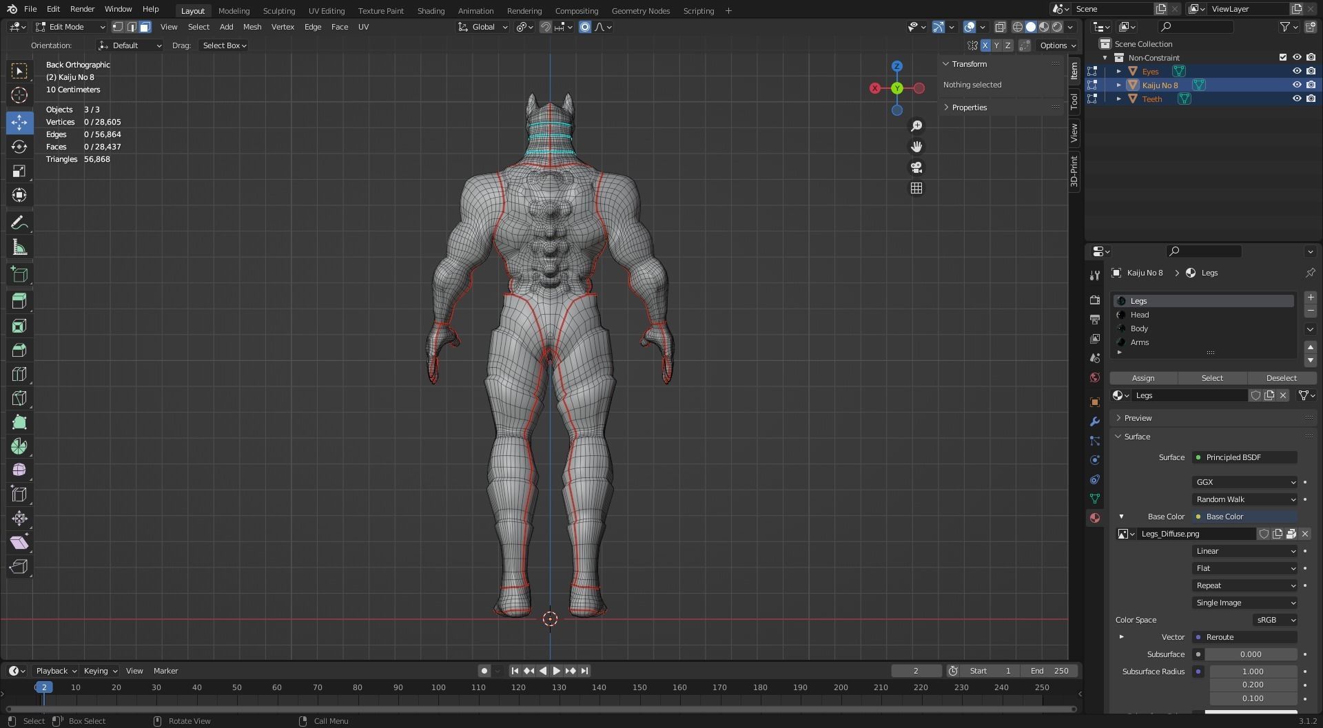
Task: Open the Tool sidebar tab
Action: point(1074,101)
